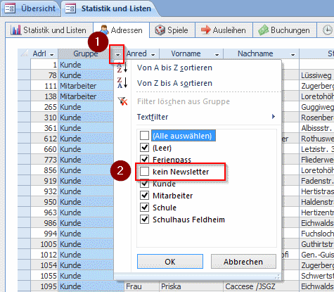This screenshot has height=292, width=334.
Task: Open the Nachname column dropdown arrow
Action: (293, 54)
